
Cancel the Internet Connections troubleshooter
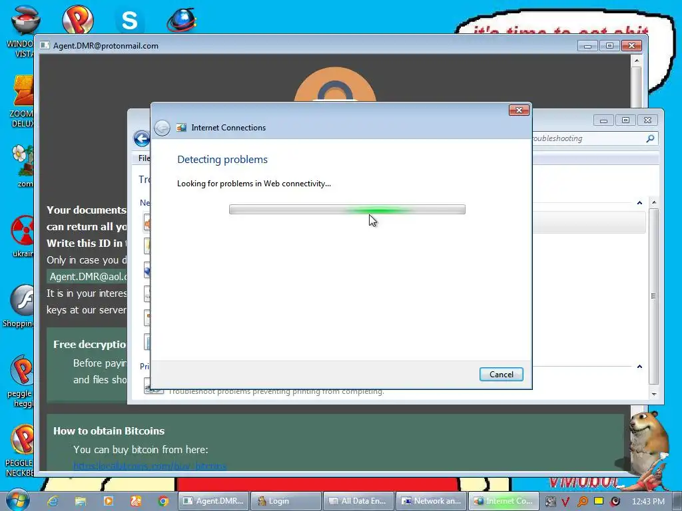coord(501,374)
